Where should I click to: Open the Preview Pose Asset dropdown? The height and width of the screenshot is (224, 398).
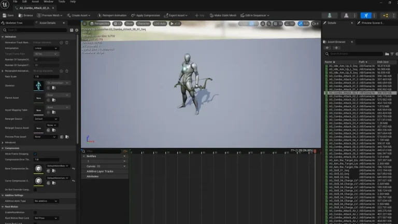pos(45,137)
